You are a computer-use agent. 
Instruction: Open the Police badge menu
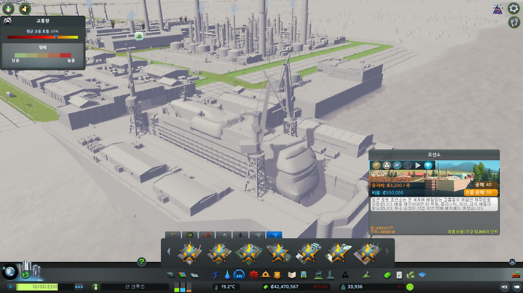pos(277,275)
